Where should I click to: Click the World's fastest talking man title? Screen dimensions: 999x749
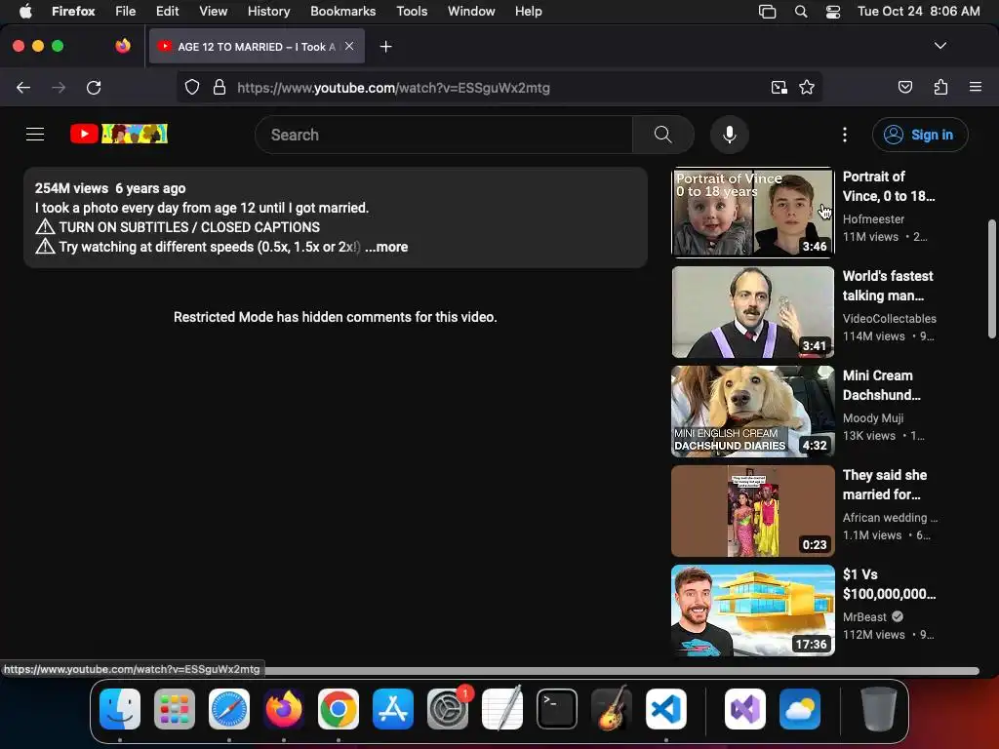point(888,286)
